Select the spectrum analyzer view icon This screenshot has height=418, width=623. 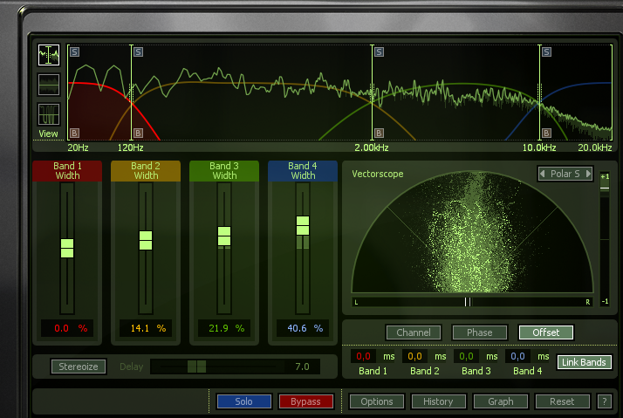coord(48,55)
